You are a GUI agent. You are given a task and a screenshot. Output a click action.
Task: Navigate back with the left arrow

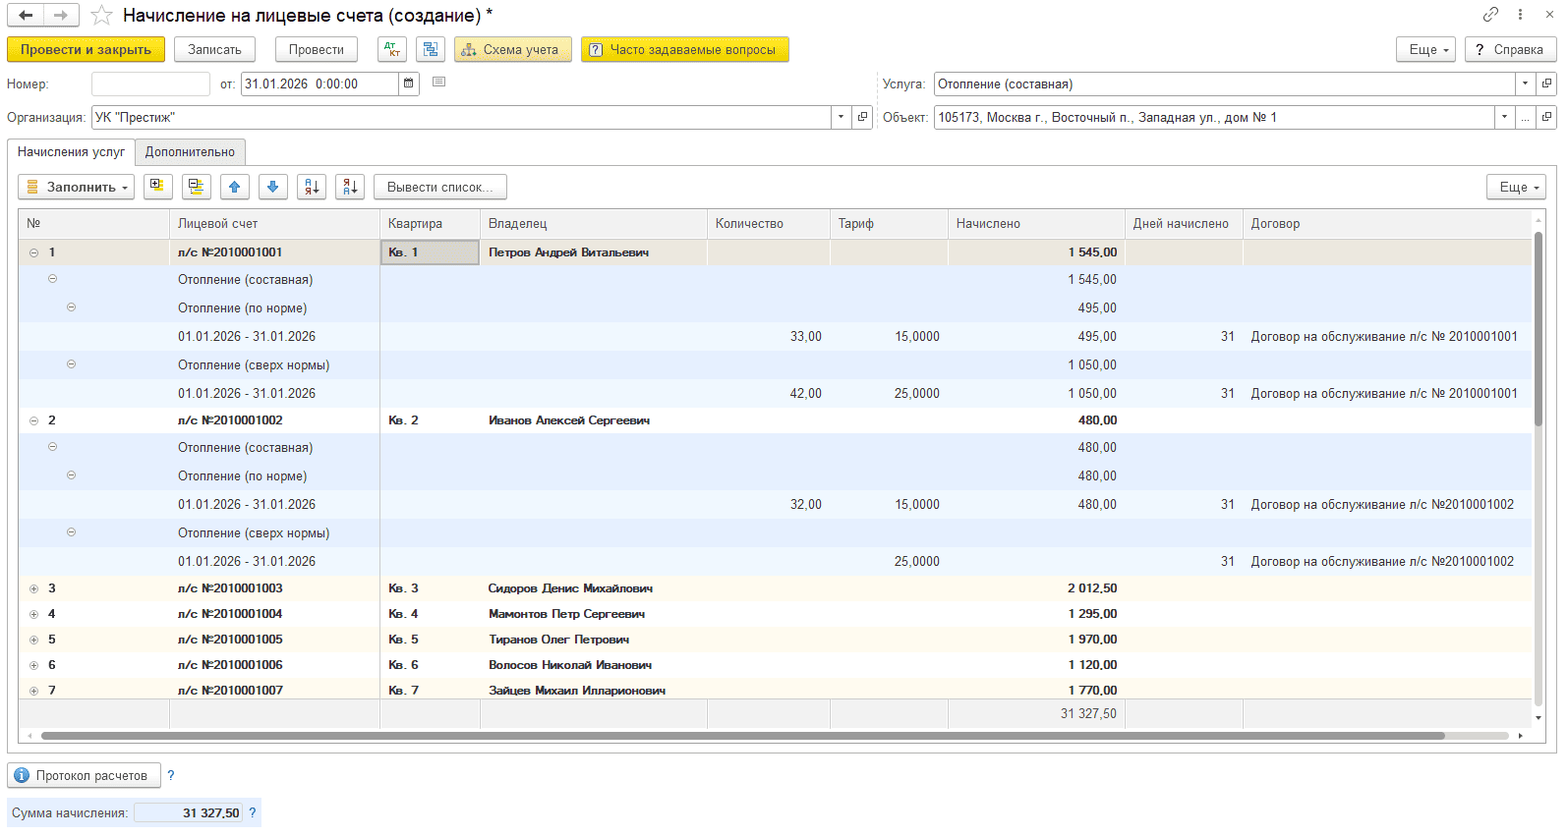[26, 15]
